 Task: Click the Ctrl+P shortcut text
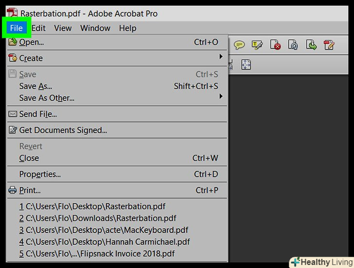coord(207,190)
